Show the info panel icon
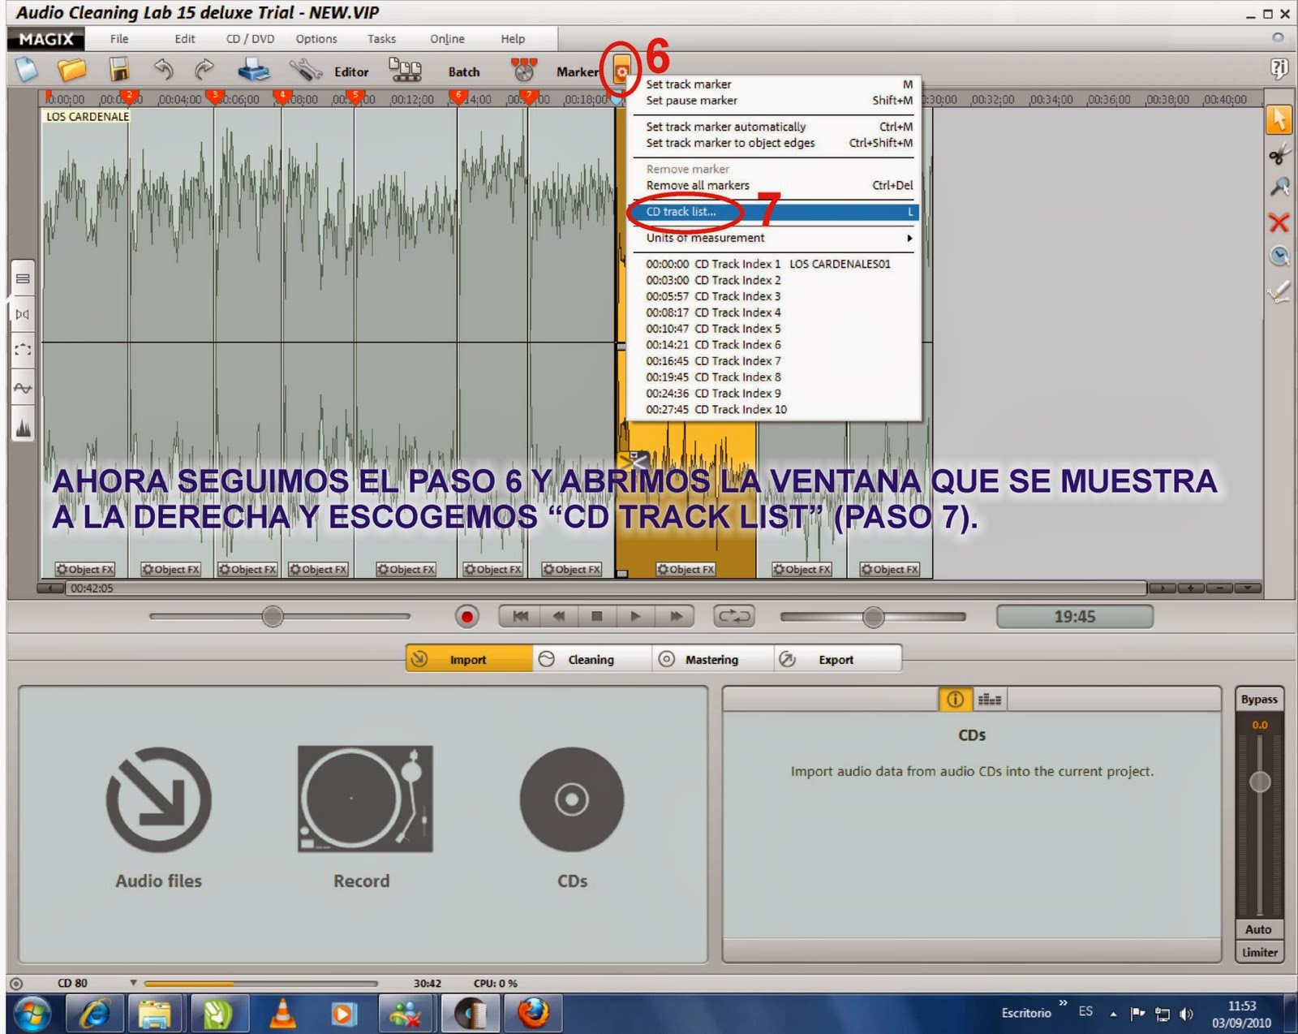Viewport: 1298px width, 1034px height. click(955, 699)
